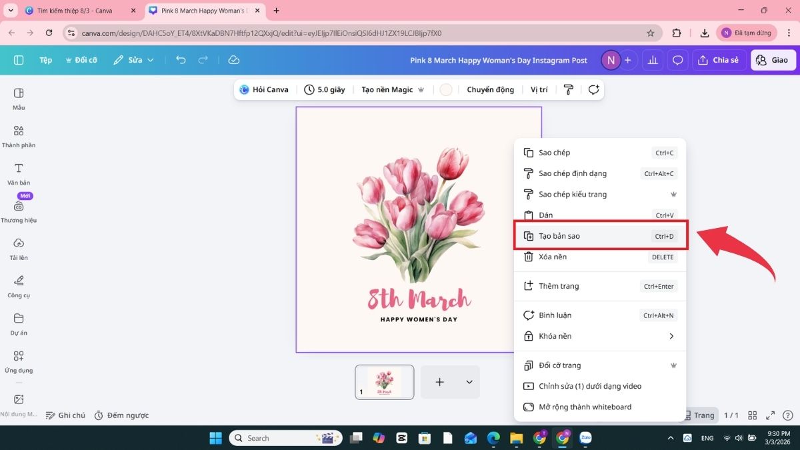Viewport: 800px width, 450px height.
Task: Open the Thành phần elements panel
Action: tap(19, 136)
